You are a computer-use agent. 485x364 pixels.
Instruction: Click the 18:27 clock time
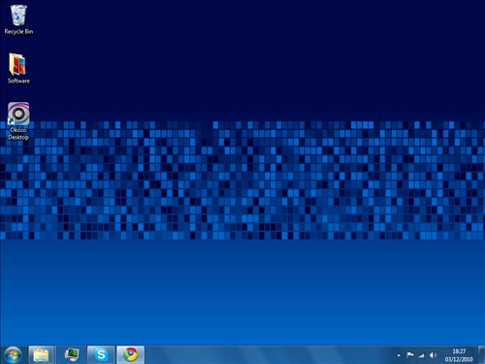tap(459, 351)
